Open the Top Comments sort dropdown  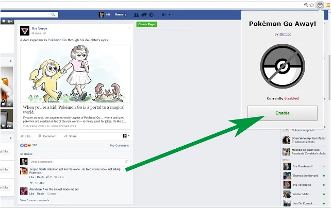pos(120,145)
